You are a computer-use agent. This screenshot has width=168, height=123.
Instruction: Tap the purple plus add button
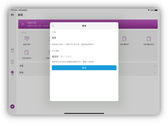pos(12,106)
